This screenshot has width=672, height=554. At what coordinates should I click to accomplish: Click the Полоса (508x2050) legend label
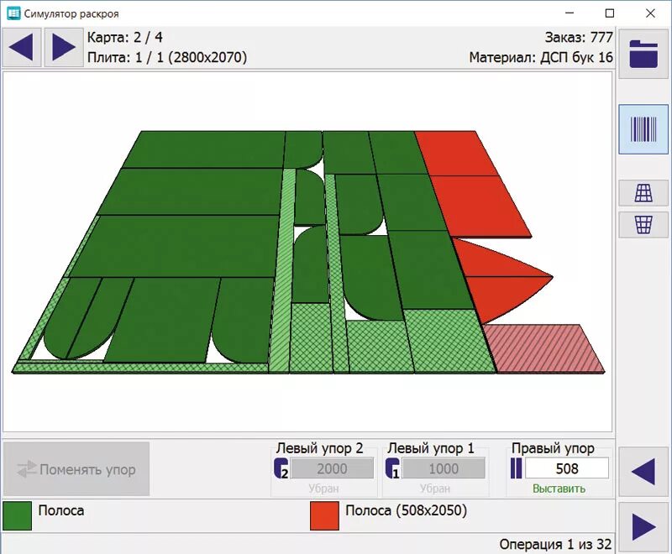(x=407, y=510)
